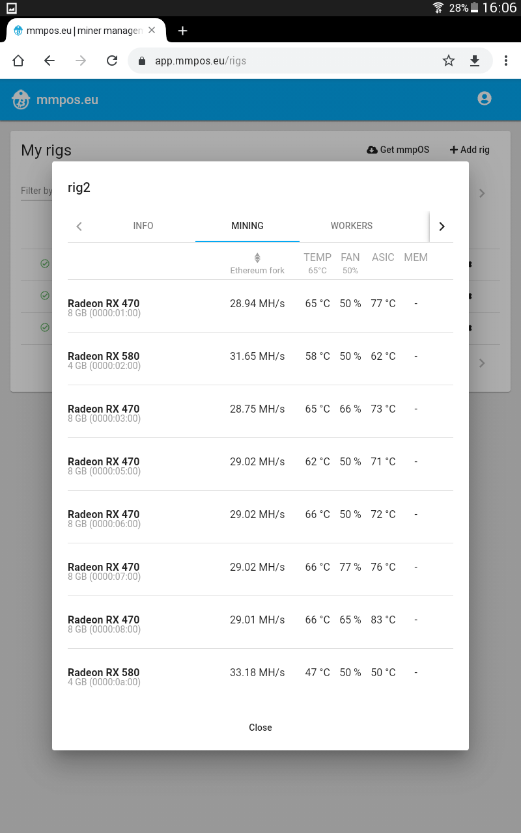The height and width of the screenshot is (833, 521).
Task: Go back to previous page
Action: tap(49, 61)
